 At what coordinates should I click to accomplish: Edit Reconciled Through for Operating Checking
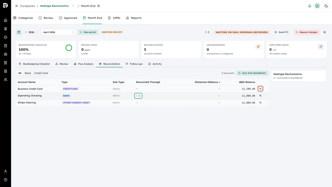(x=138, y=96)
